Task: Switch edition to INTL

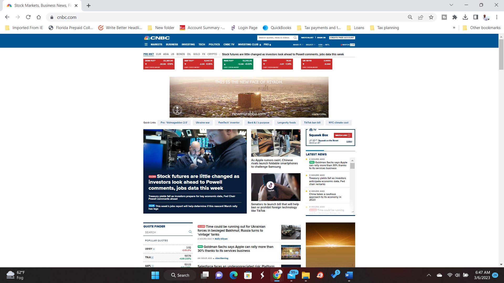Action: [x=327, y=45]
